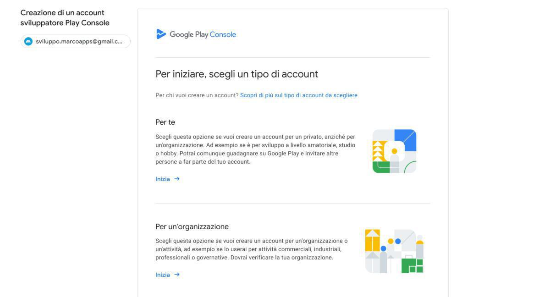Click the Per un'organizzazione illustration
This screenshot has width=550, height=297.
[394, 251]
